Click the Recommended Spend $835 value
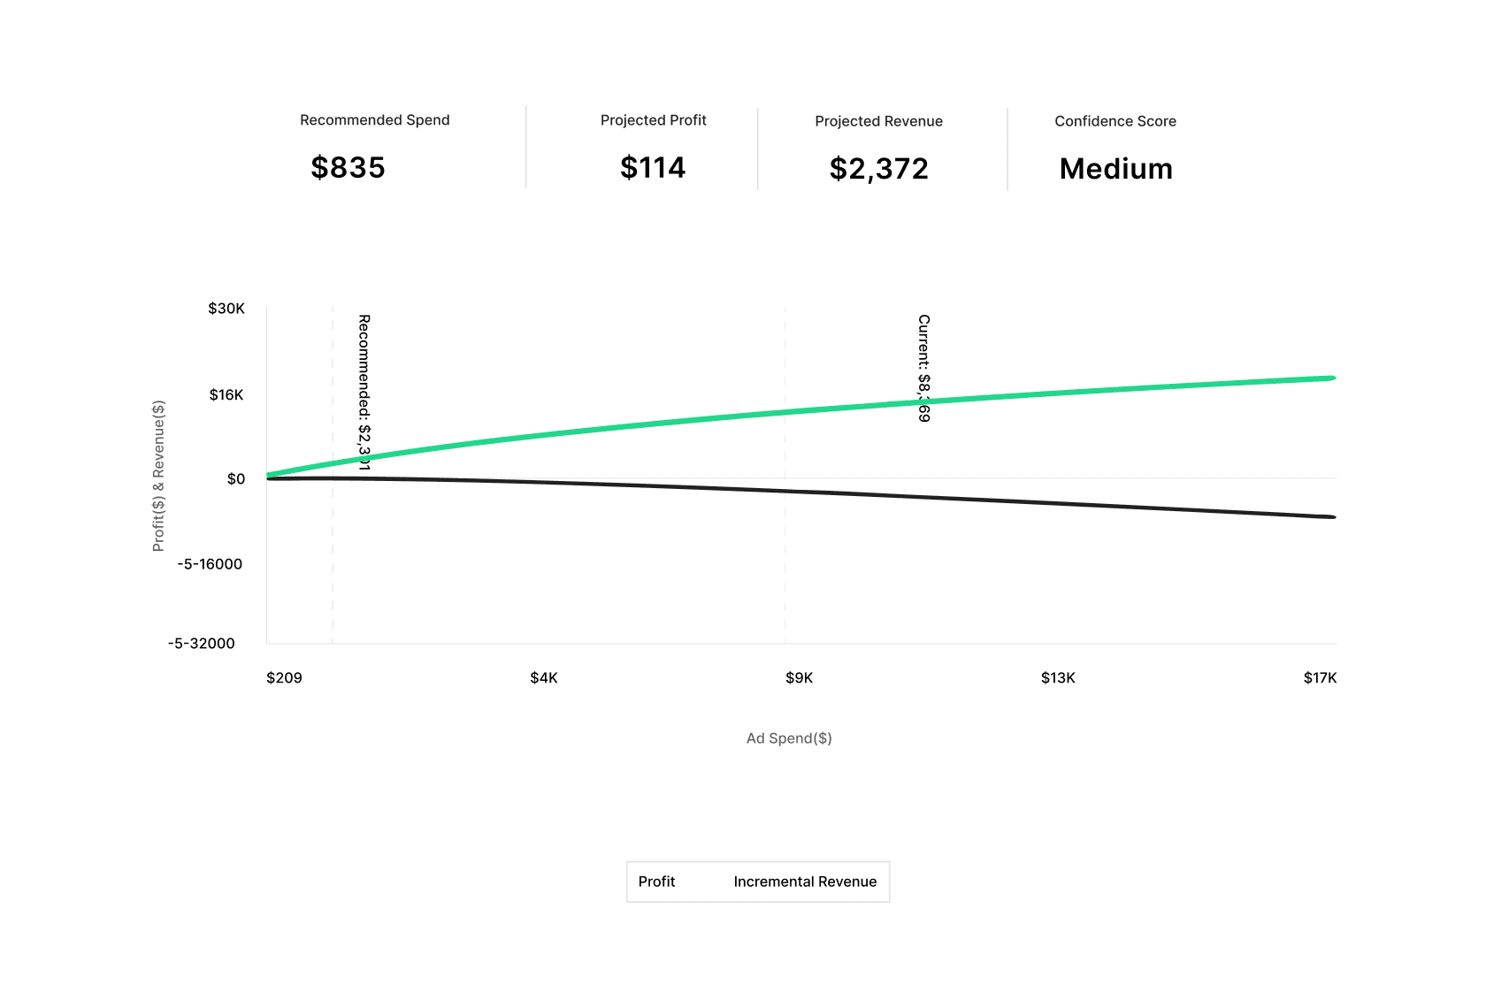Viewport: 1486px width, 1008px height. 348,167
